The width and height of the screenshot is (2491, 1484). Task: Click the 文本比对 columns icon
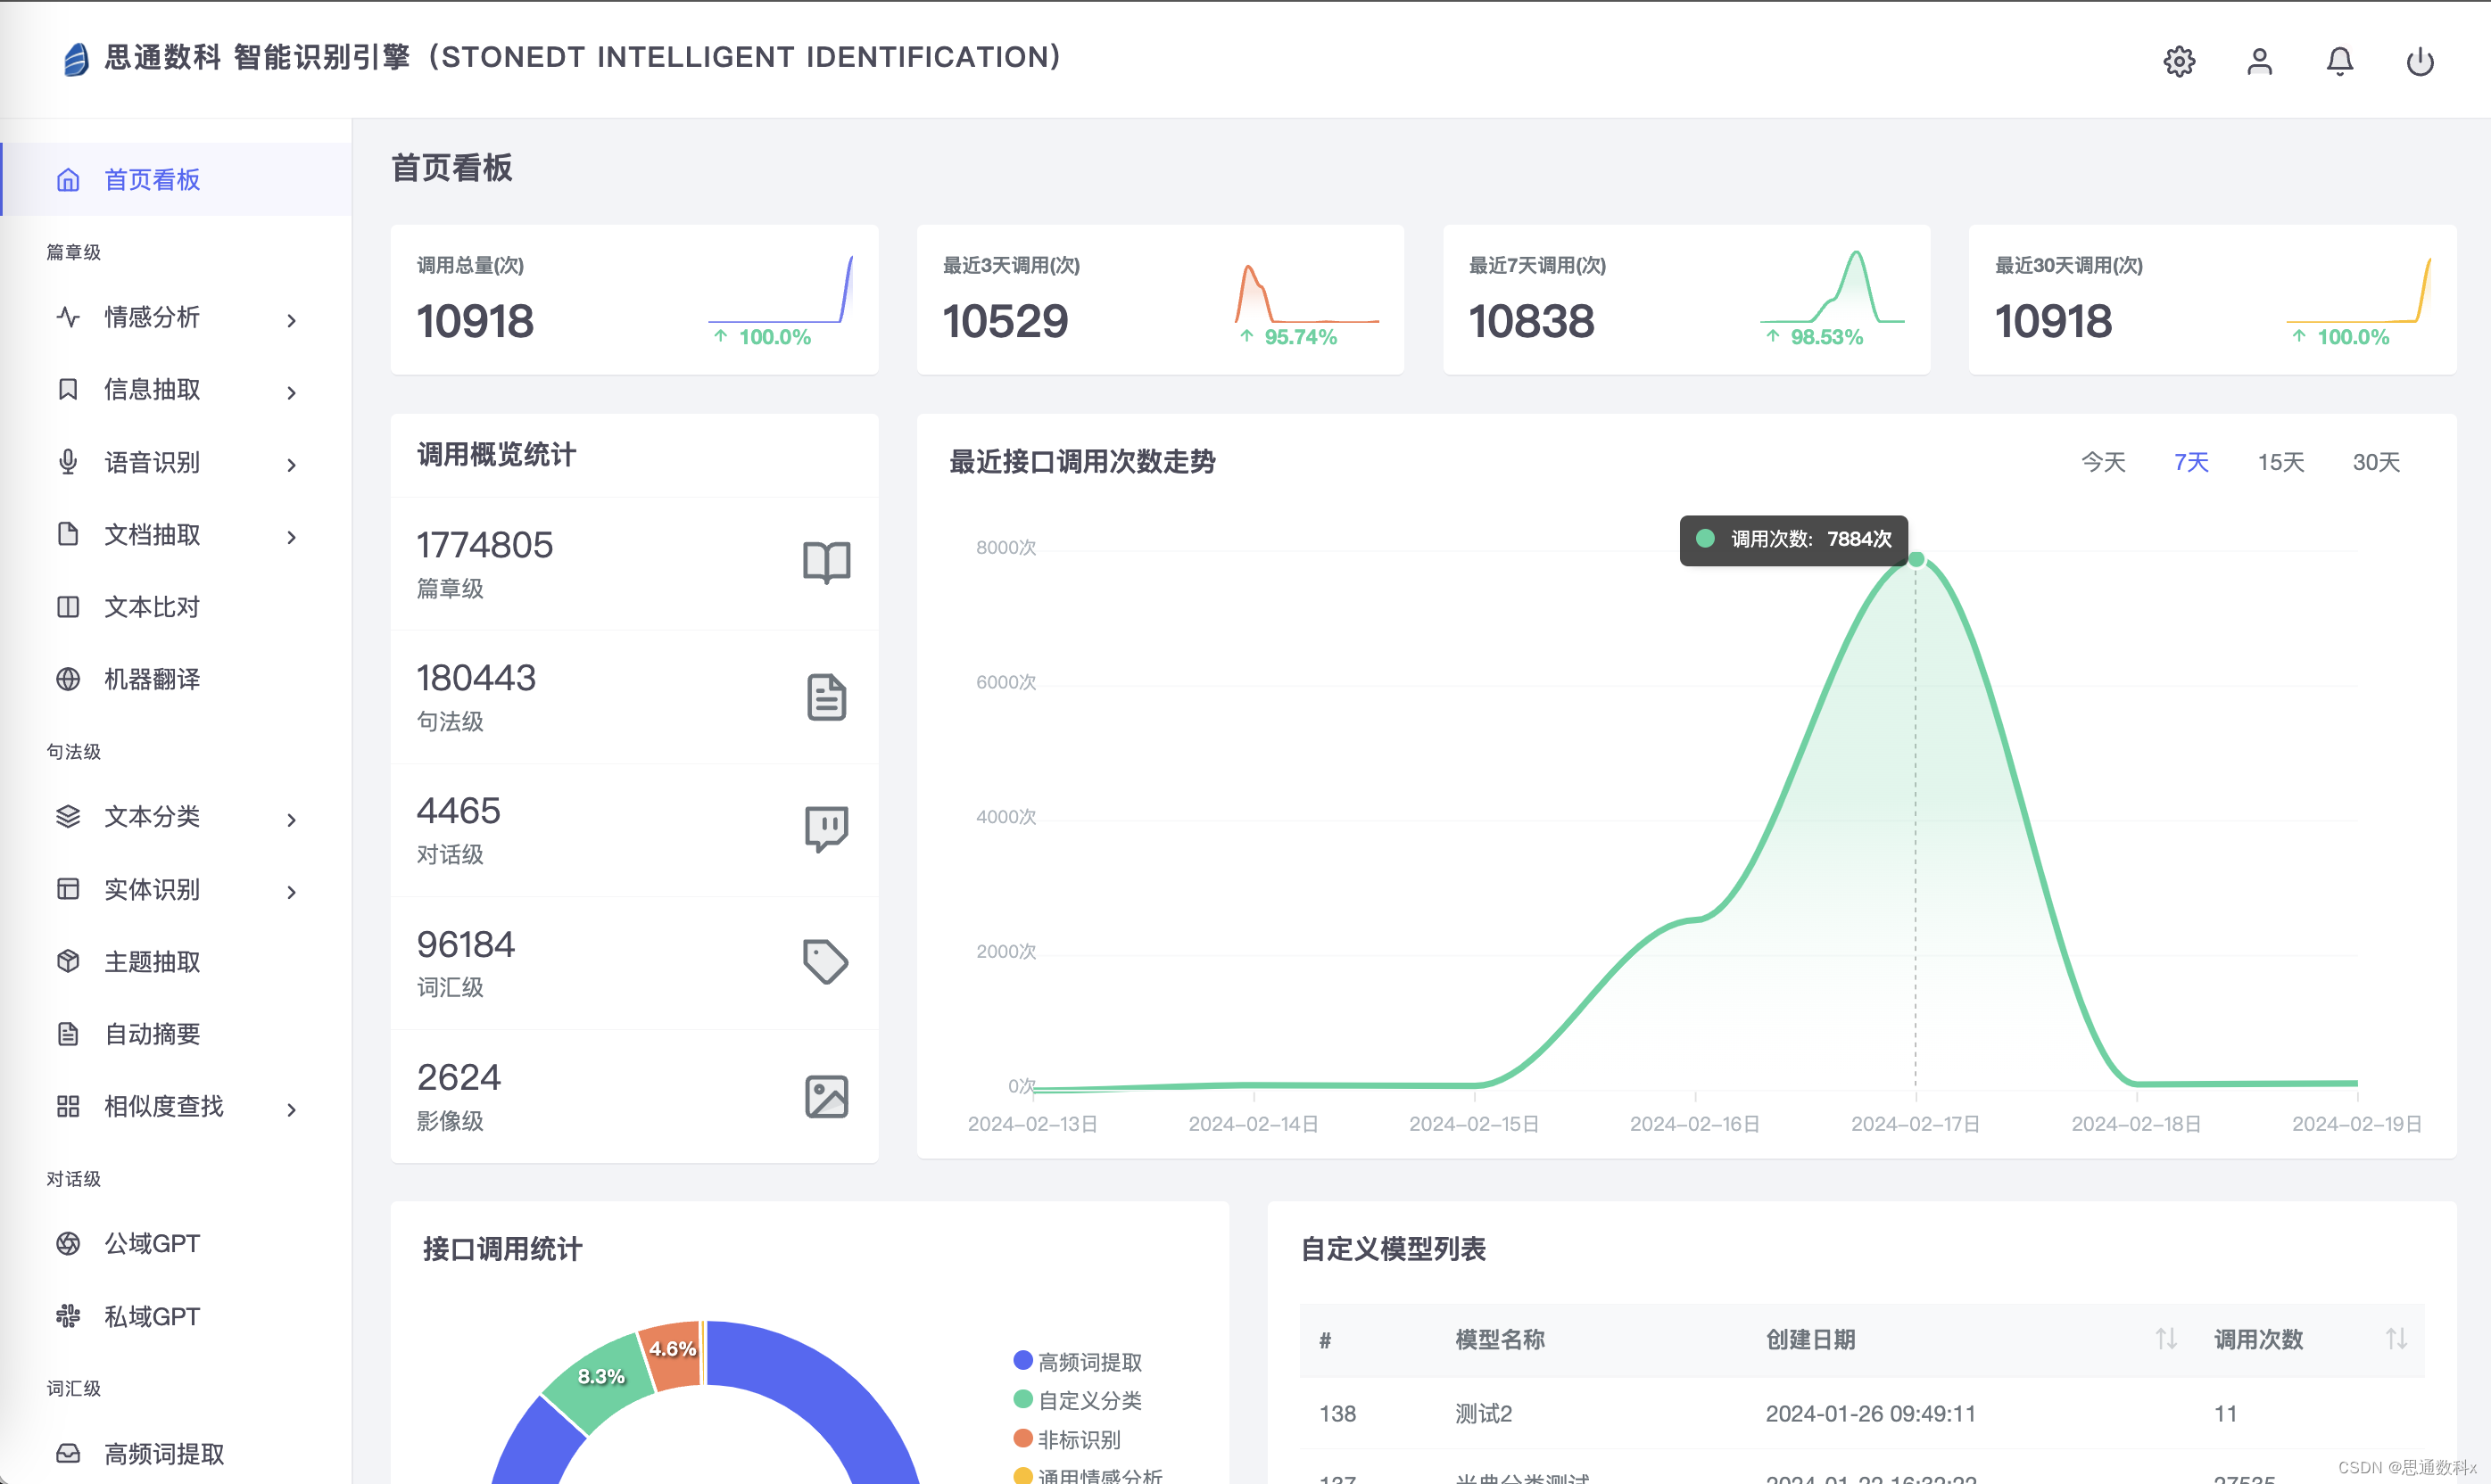tap(68, 607)
